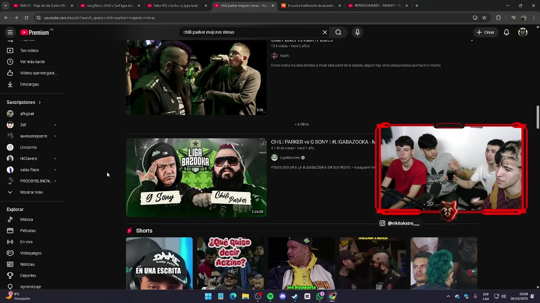
Task: Open the browser extensions puzzle icon
Action: pos(498,18)
